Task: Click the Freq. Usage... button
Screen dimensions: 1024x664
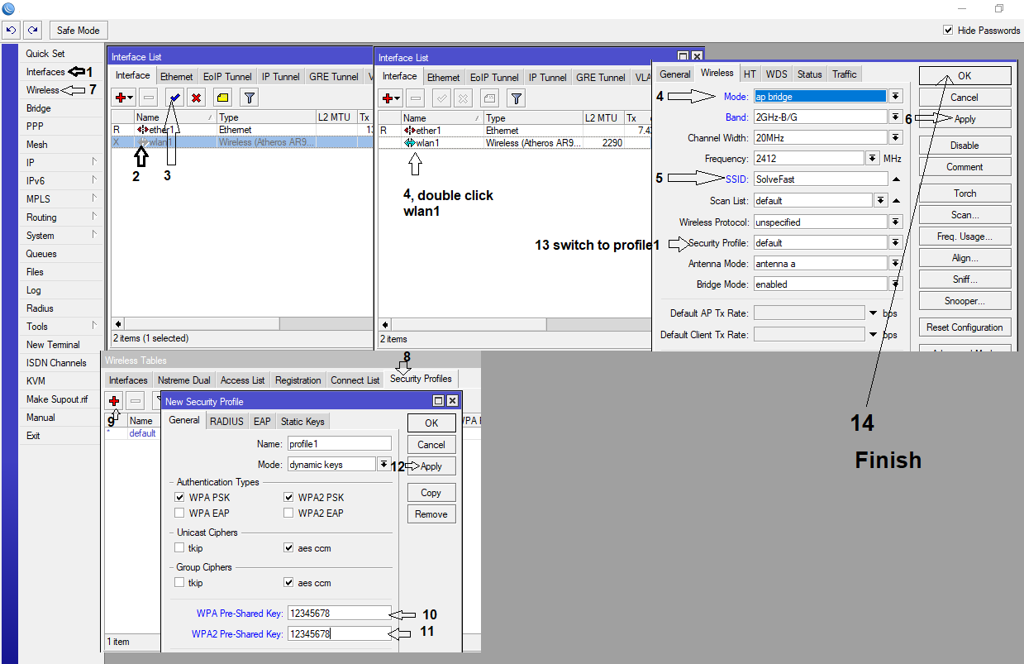Action: (x=964, y=236)
